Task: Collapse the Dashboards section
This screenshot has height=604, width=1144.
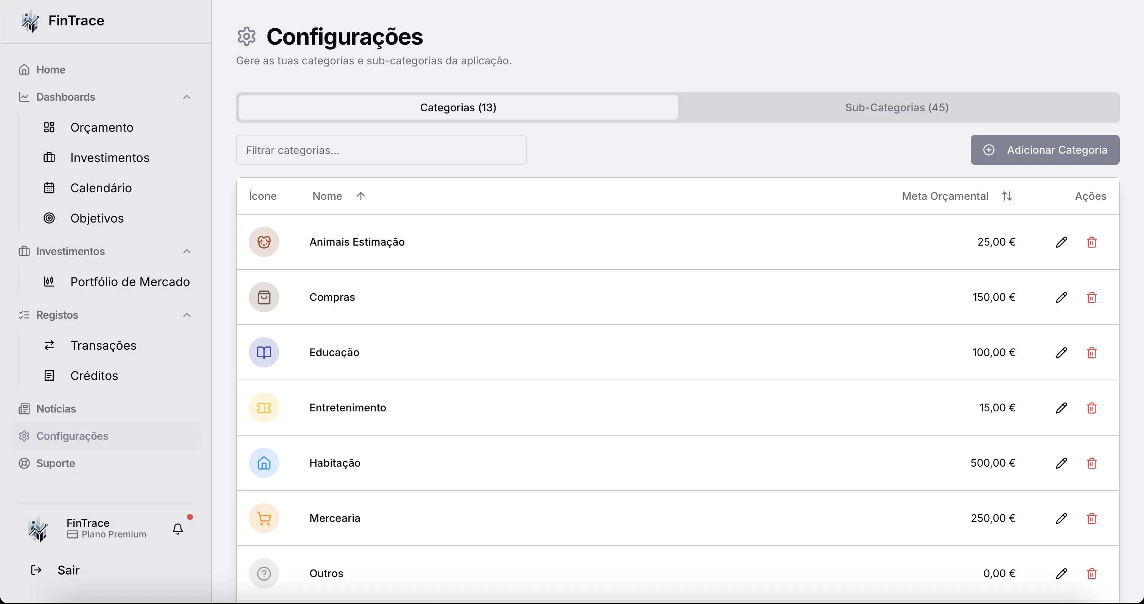Action: (x=187, y=97)
